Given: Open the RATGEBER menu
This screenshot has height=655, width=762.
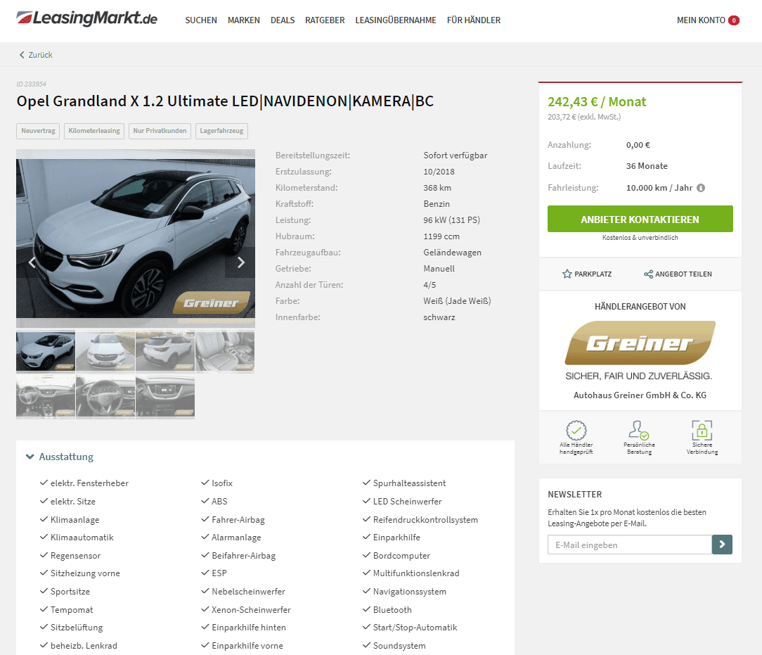Looking at the screenshot, I should pos(325,20).
